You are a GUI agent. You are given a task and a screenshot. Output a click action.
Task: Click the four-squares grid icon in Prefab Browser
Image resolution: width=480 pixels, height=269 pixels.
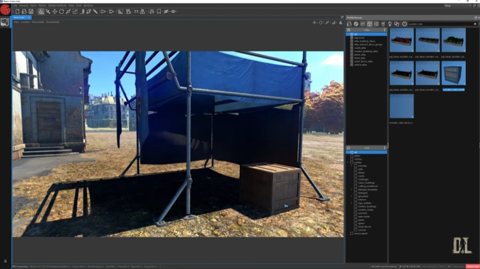(377, 24)
